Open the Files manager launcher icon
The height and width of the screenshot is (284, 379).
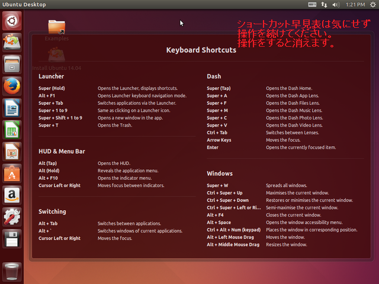pos(12,64)
